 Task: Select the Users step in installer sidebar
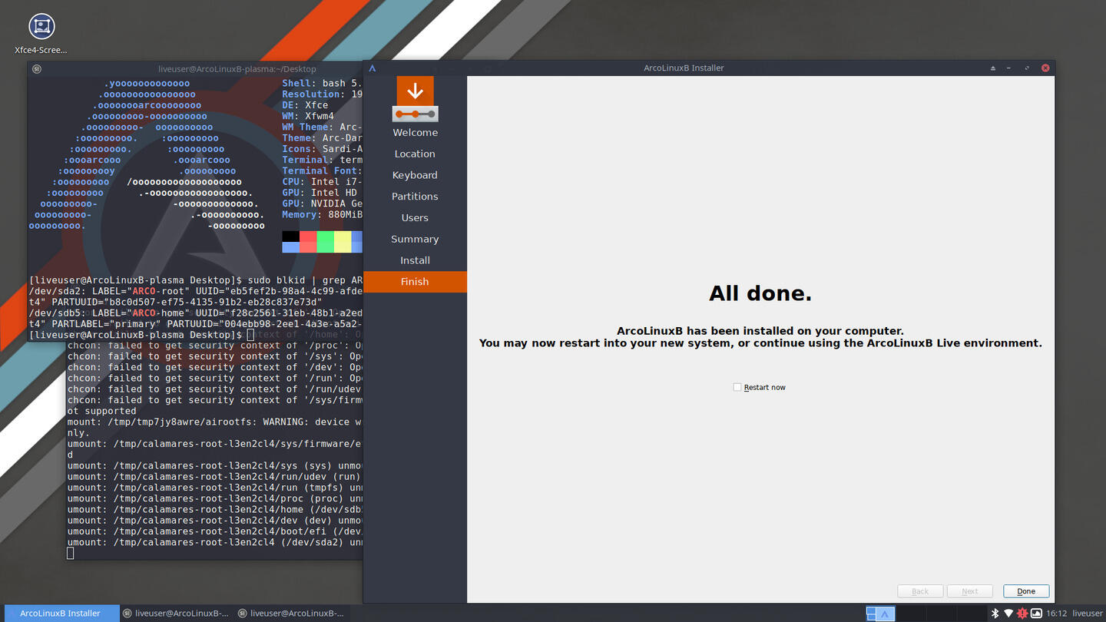click(x=415, y=217)
